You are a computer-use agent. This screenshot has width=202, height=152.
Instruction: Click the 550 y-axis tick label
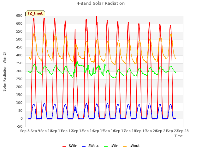[x=19, y=32]
